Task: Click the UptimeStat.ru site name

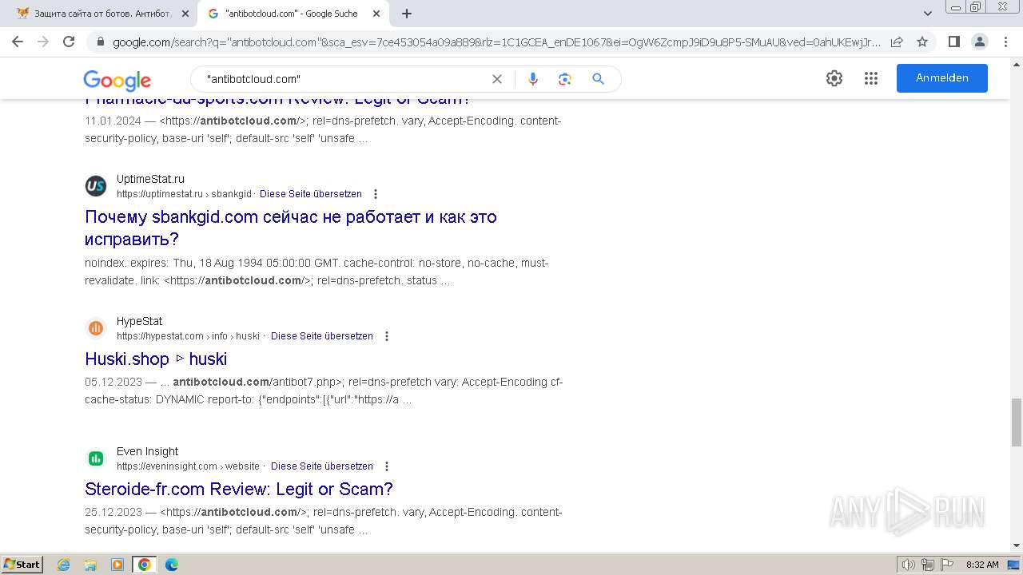Action: pos(150,179)
